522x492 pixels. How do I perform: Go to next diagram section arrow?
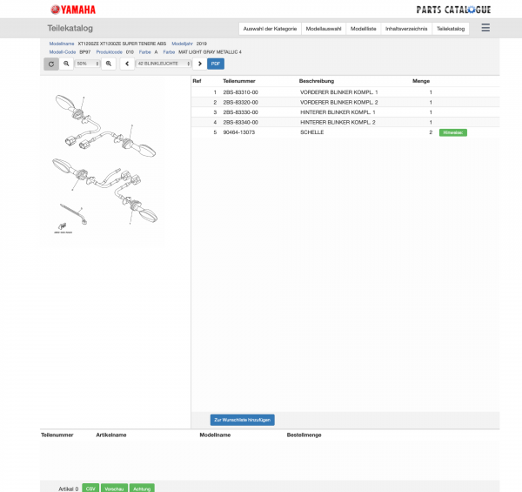coord(200,64)
